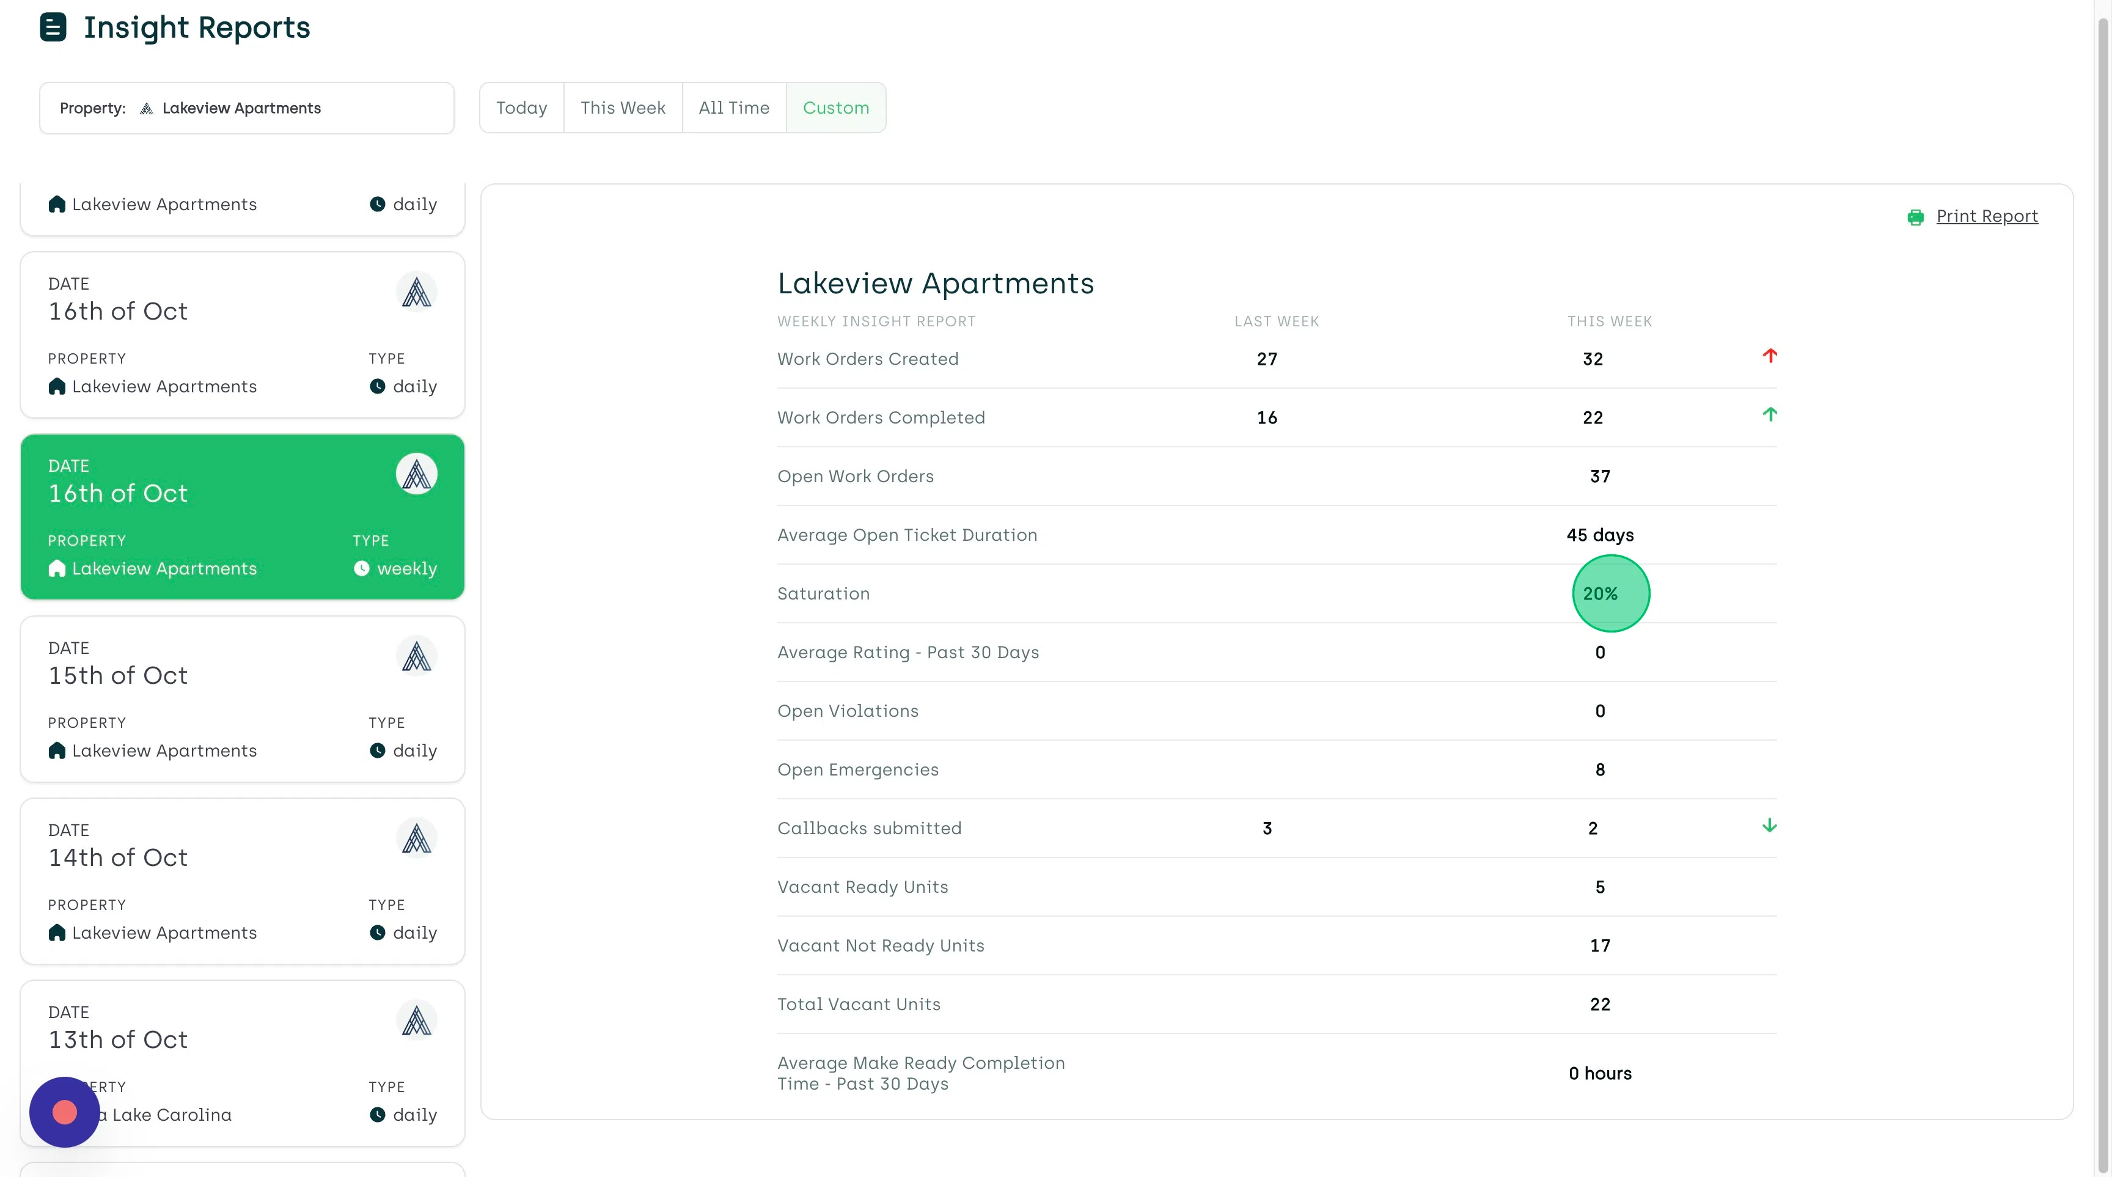The width and height of the screenshot is (2112, 1177).
Task: Click the clock icon on first 16th of Oct daily card
Action: 377,386
